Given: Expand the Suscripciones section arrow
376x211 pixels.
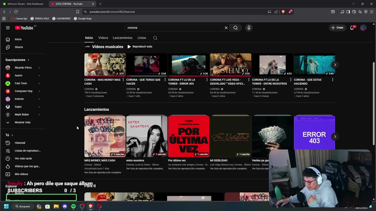Looking at the screenshot, I should pyautogui.click(x=28, y=60).
